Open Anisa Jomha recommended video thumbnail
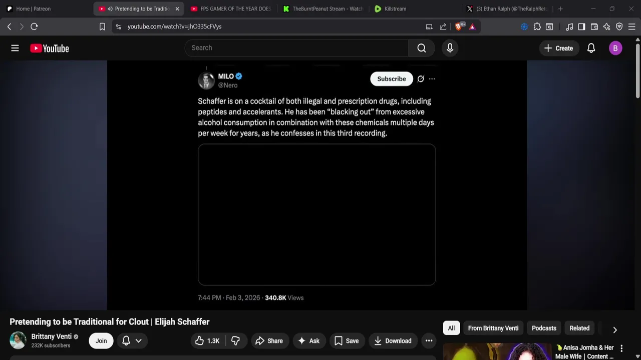The width and height of the screenshot is (641, 360). point(497,351)
